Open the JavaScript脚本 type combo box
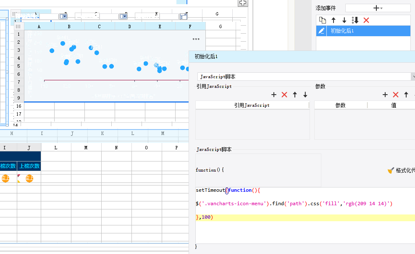The width and height of the screenshot is (415, 254). 306,77
